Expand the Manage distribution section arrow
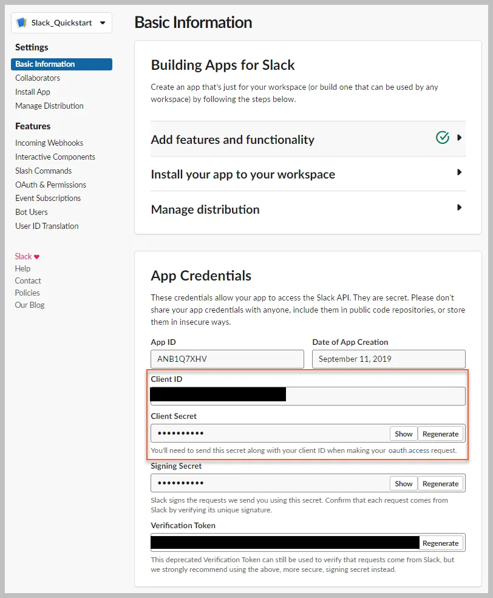 (x=460, y=208)
